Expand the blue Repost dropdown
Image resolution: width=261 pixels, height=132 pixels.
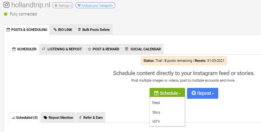202,93
